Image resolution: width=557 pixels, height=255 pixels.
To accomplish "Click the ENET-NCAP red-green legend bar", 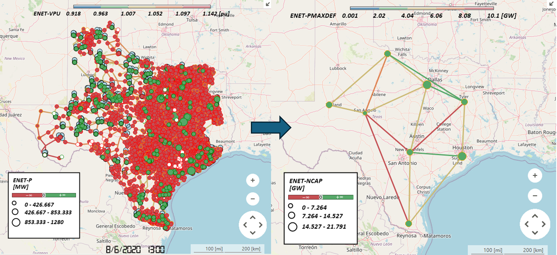I will pyautogui.click(x=321, y=197).
